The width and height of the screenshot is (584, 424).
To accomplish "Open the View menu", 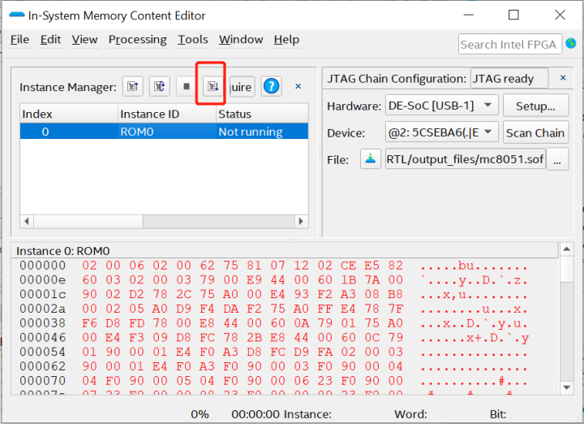I will coord(84,40).
